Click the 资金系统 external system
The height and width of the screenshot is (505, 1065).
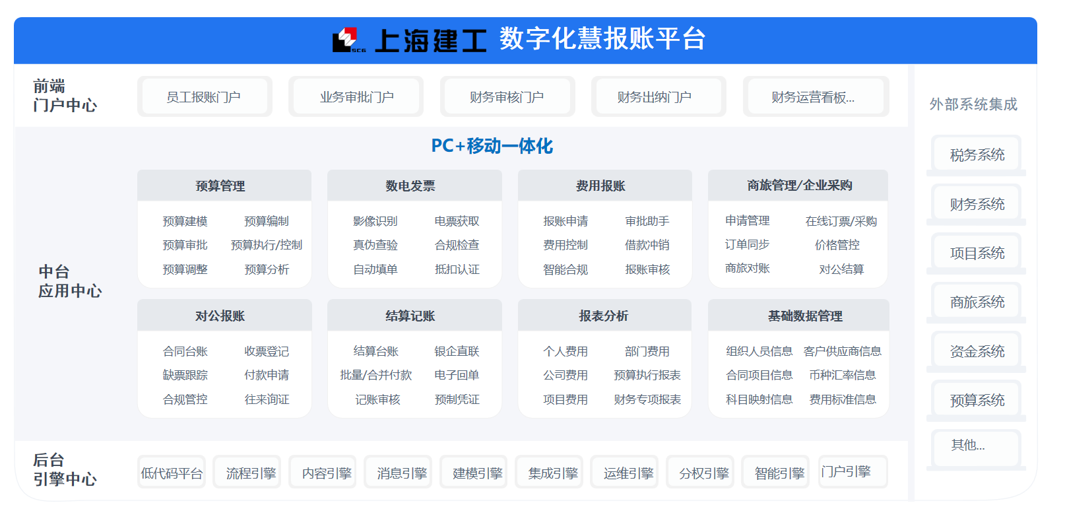pyautogui.click(x=977, y=351)
